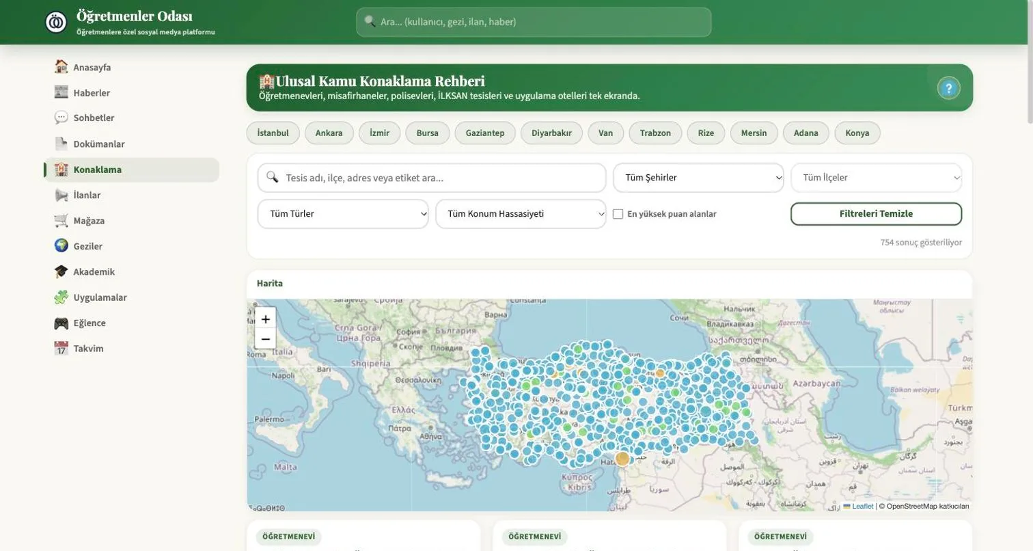1033x551 pixels.
Task: Zoom out on the map
Action: 266,339
